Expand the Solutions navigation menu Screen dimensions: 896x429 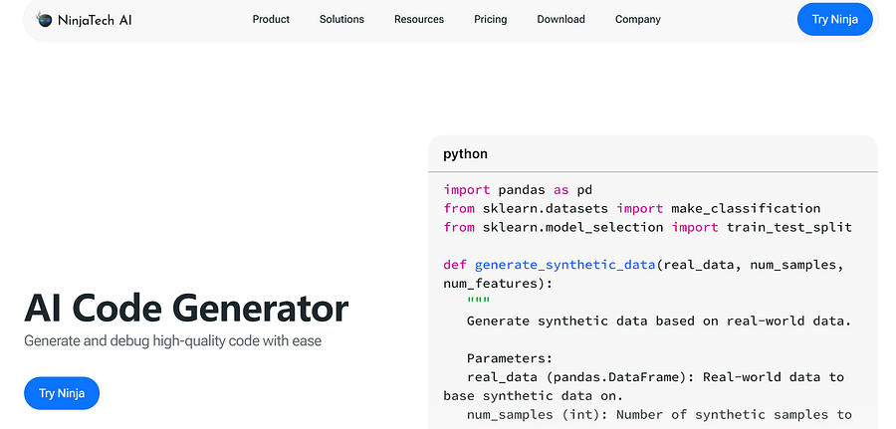coord(341,20)
